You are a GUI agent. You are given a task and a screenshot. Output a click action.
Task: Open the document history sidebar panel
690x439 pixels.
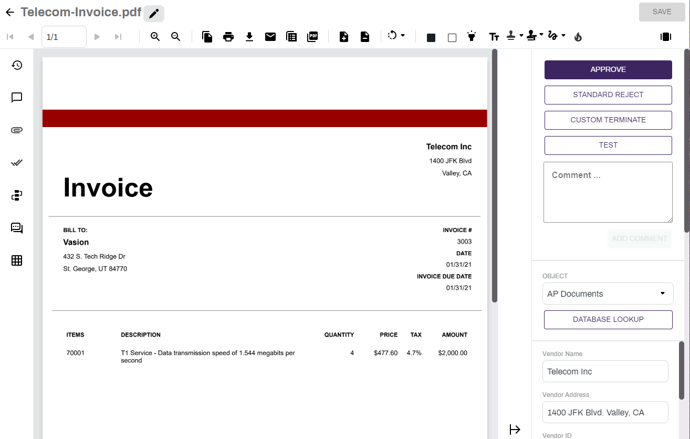coord(17,65)
